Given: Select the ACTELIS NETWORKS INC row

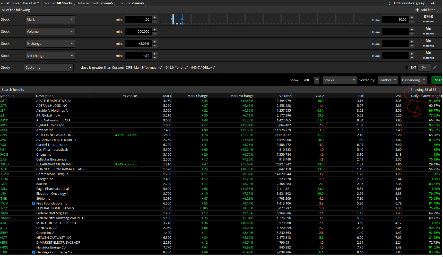Looking at the screenshot, I should (x=221, y=135).
